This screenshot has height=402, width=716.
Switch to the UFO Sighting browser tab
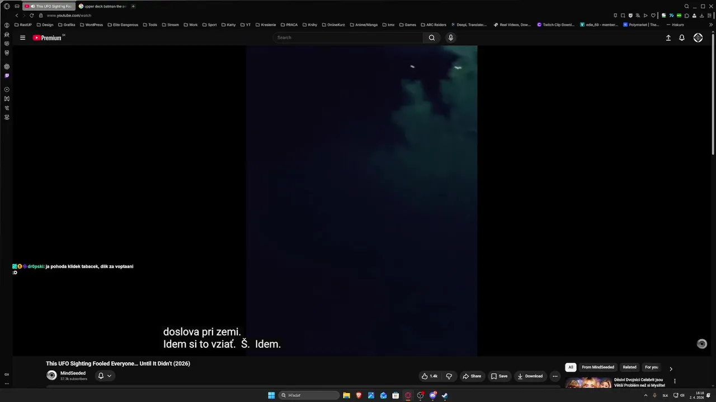tap(49, 6)
